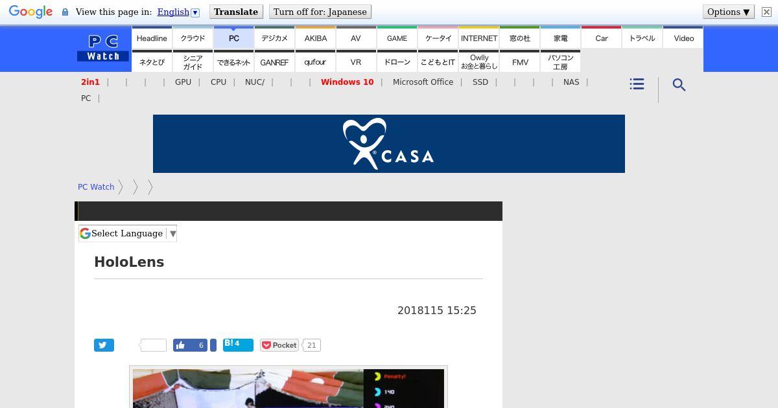Screen dimensions: 778x408
Task: Open the Owlly お金と暮らし tab
Action: click(478, 62)
